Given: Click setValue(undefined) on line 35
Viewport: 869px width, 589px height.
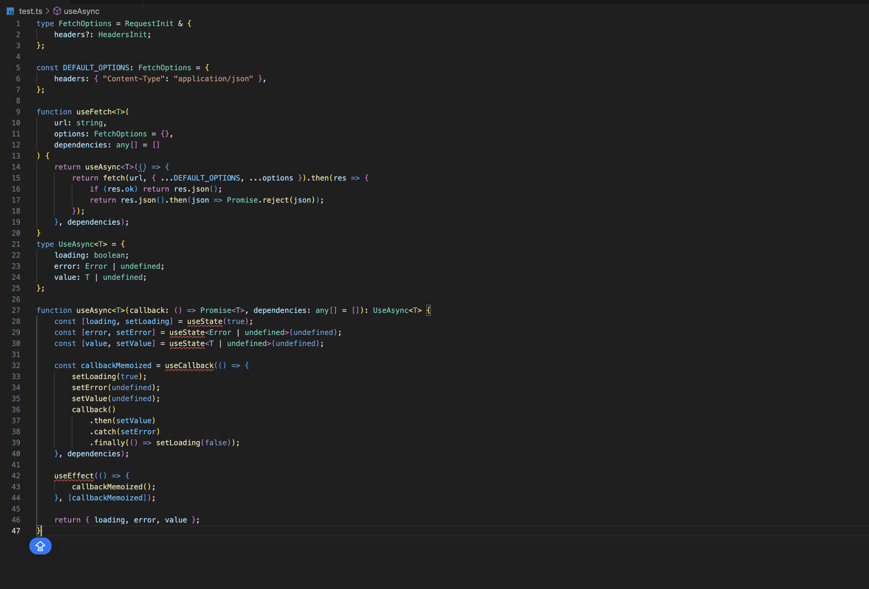Looking at the screenshot, I should coord(114,399).
